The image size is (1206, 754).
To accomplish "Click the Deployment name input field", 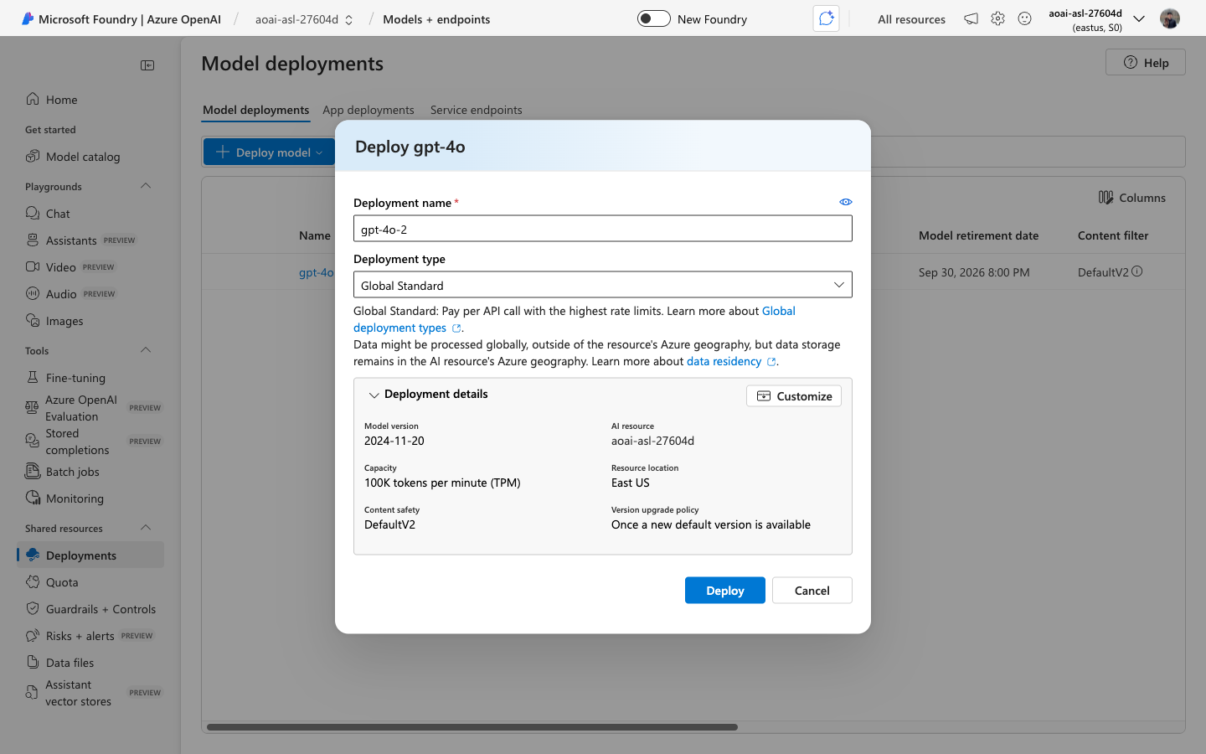I will point(603,229).
